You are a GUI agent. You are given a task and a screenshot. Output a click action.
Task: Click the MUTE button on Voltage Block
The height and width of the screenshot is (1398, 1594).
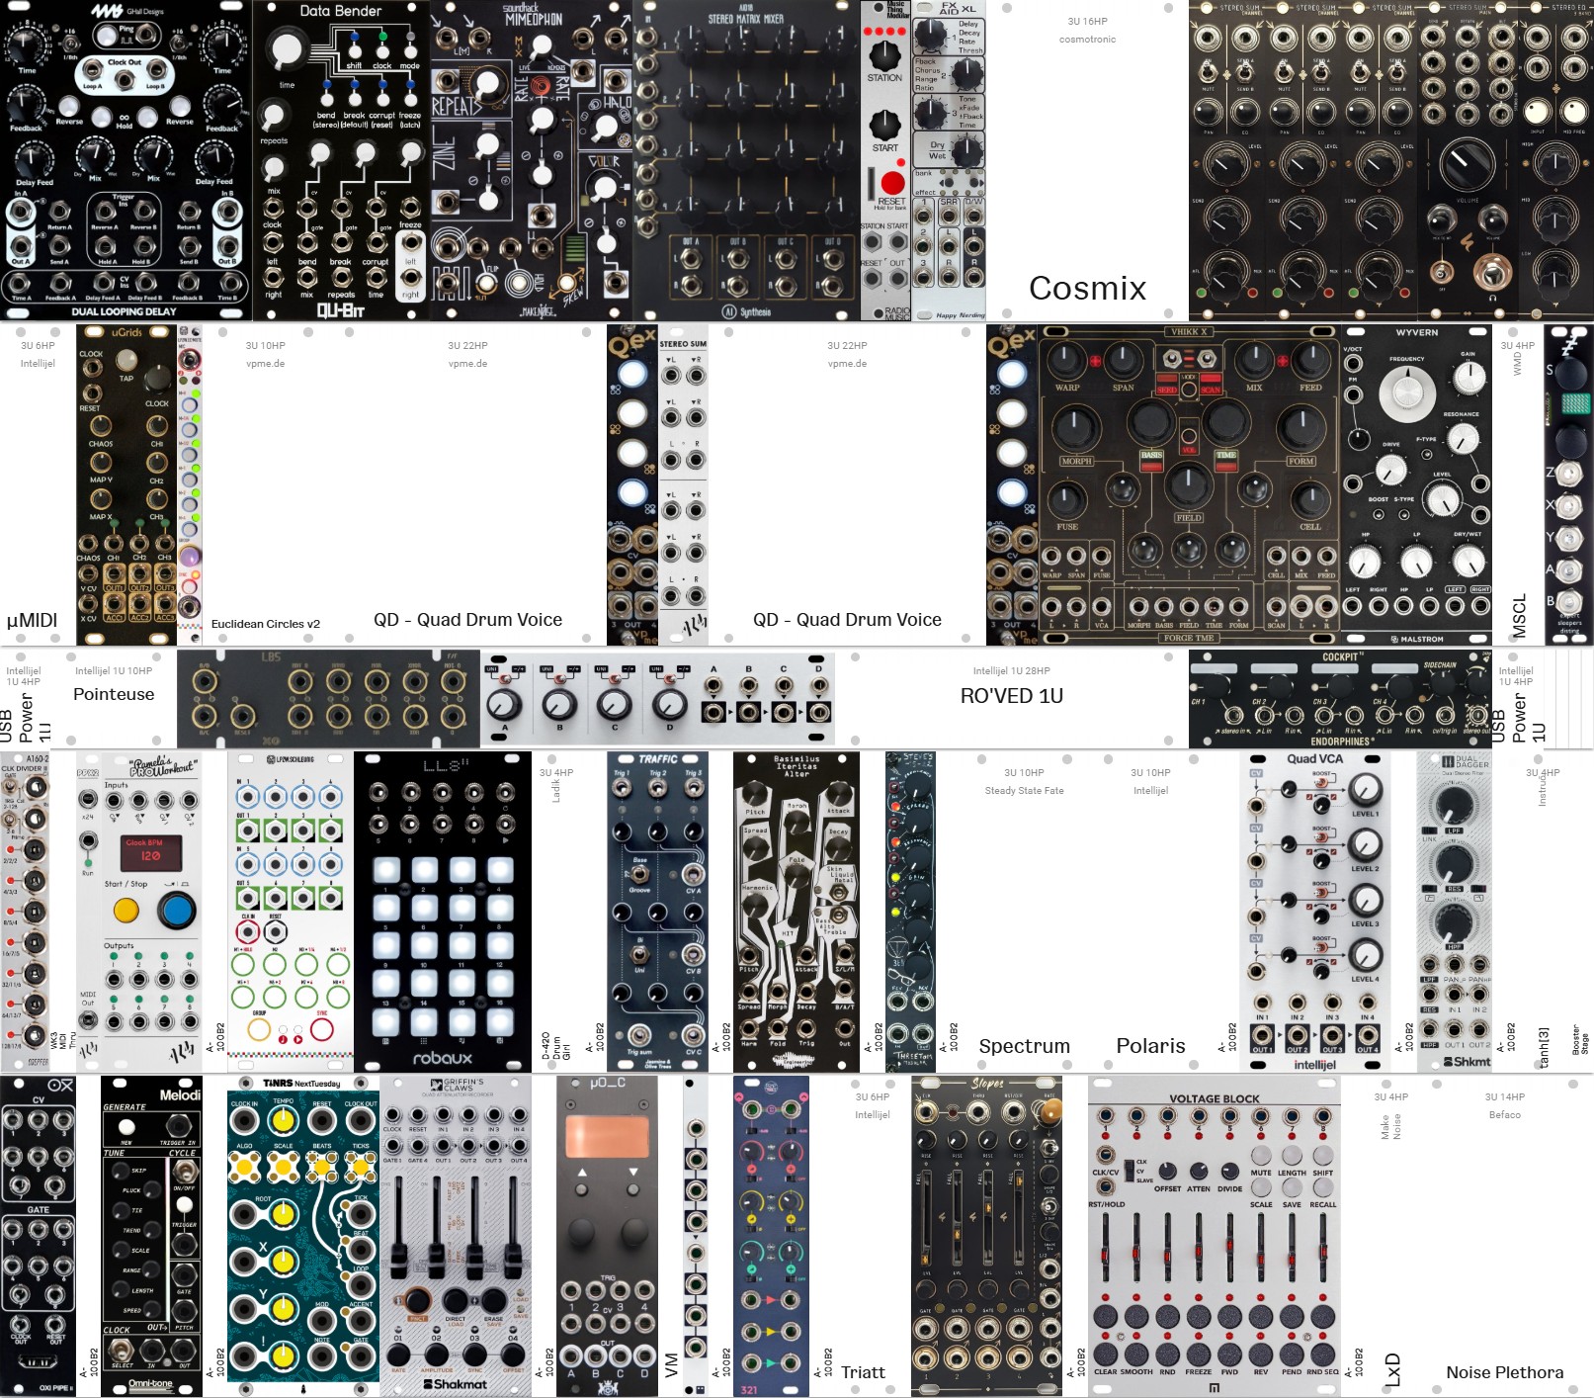1261,1155
